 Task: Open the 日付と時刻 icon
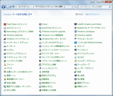pos(5,90)
